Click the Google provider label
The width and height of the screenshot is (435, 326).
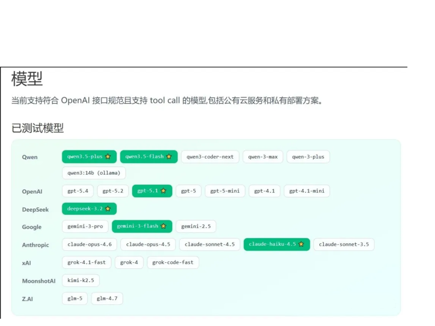pos(31,227)
